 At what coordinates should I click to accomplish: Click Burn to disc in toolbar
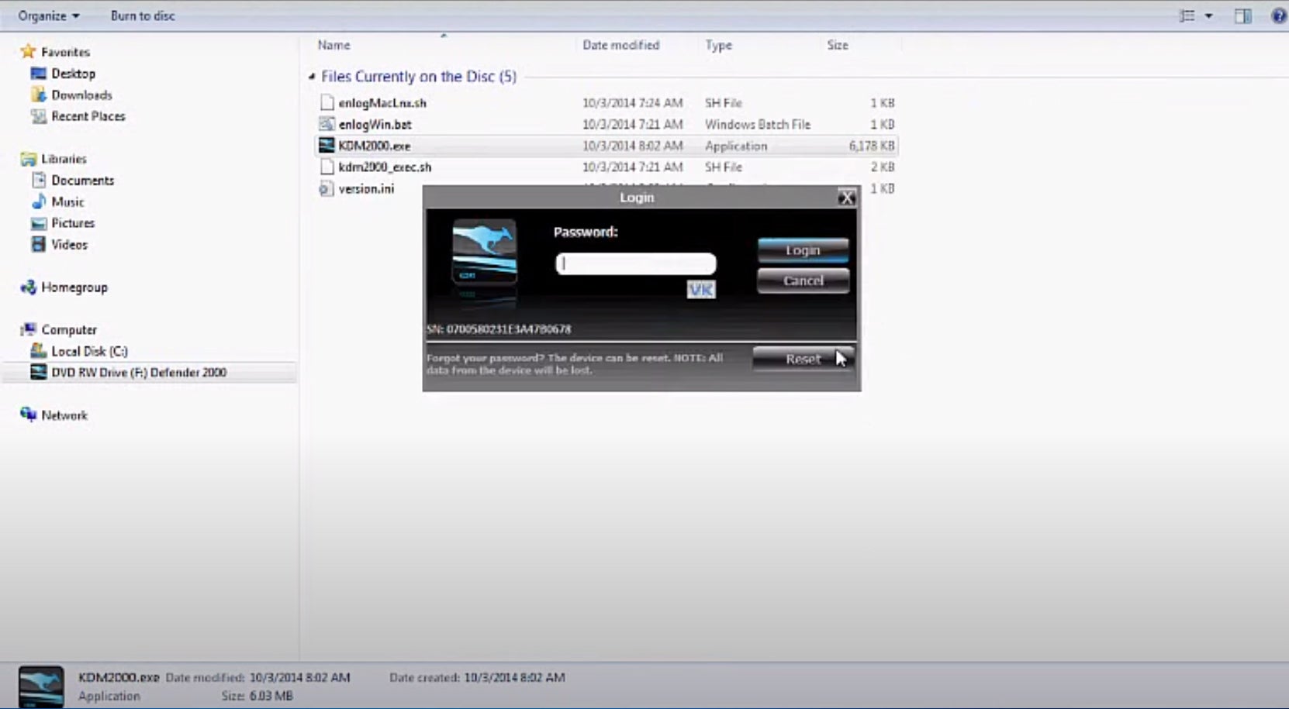(143, 15)
